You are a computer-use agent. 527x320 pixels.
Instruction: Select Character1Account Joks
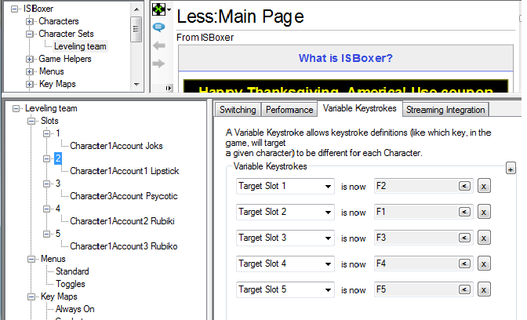click(116, 146)
